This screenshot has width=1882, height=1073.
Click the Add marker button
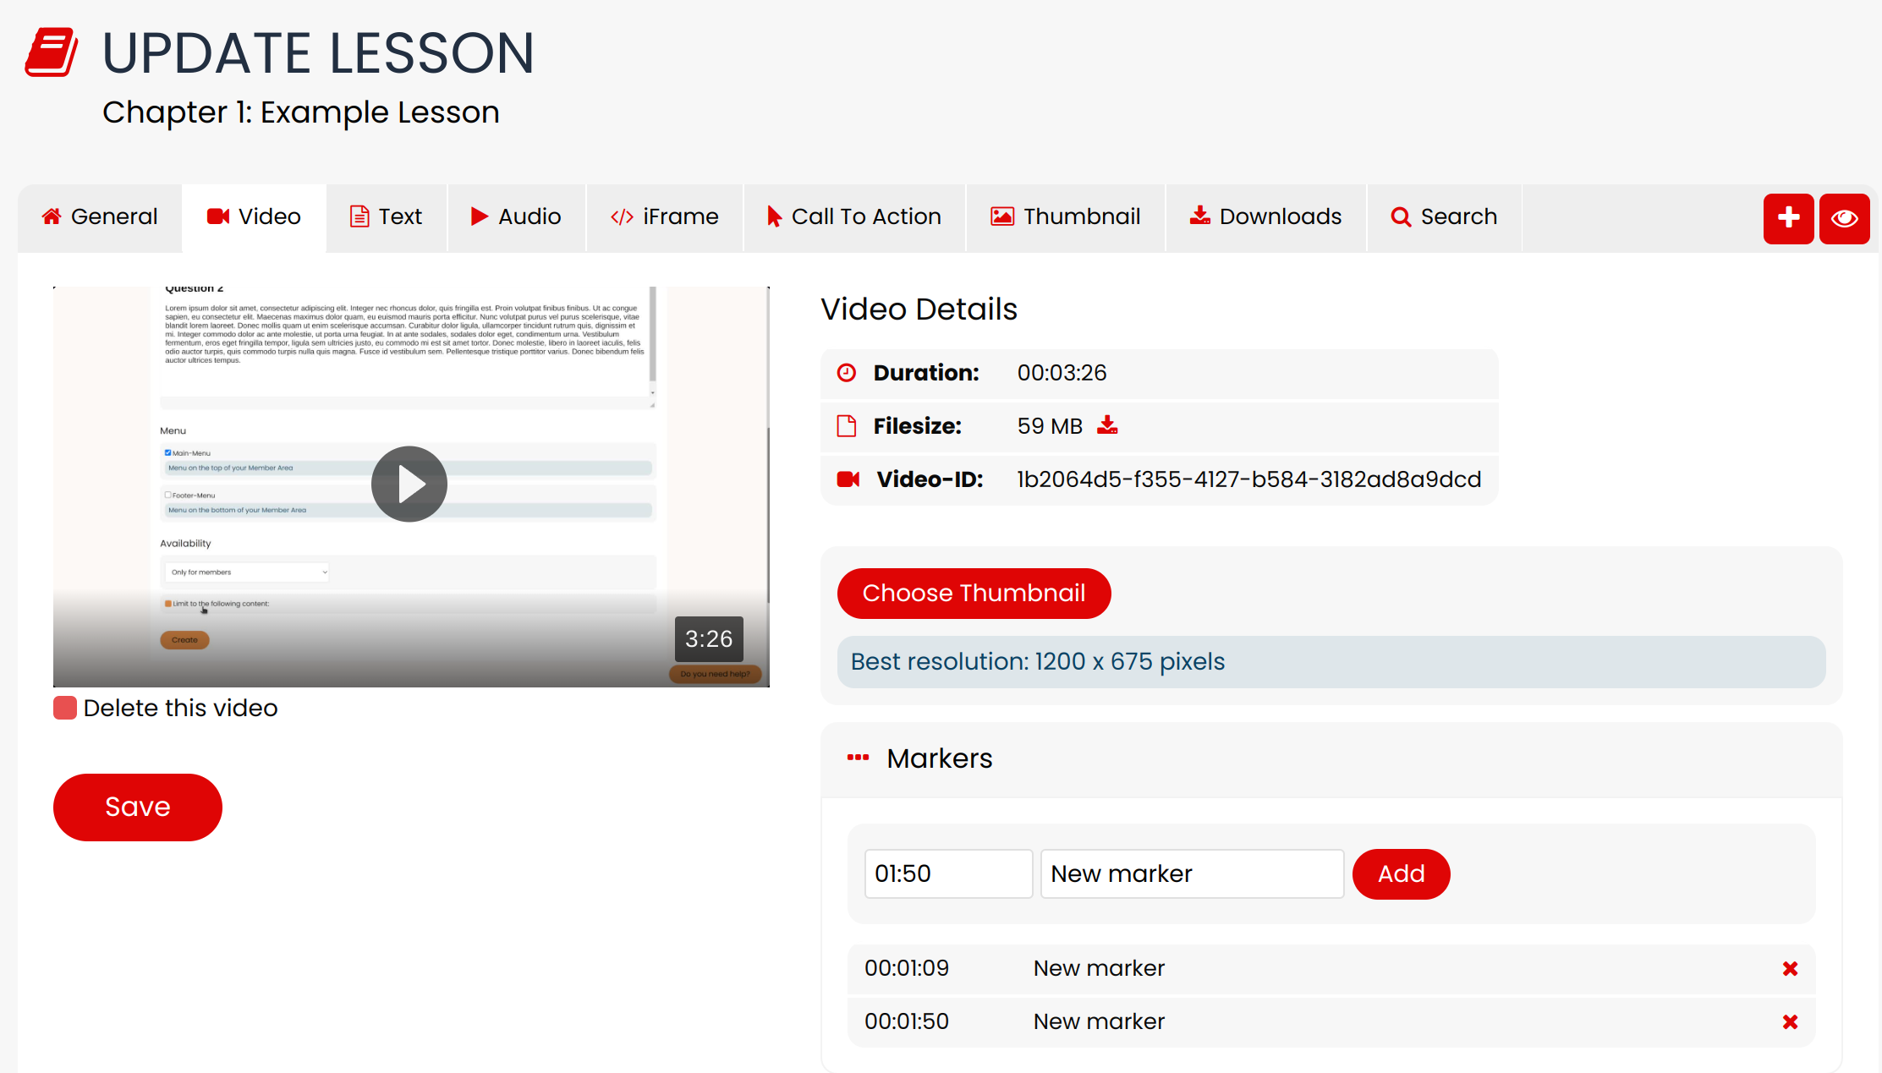[x=1401, y=874]
